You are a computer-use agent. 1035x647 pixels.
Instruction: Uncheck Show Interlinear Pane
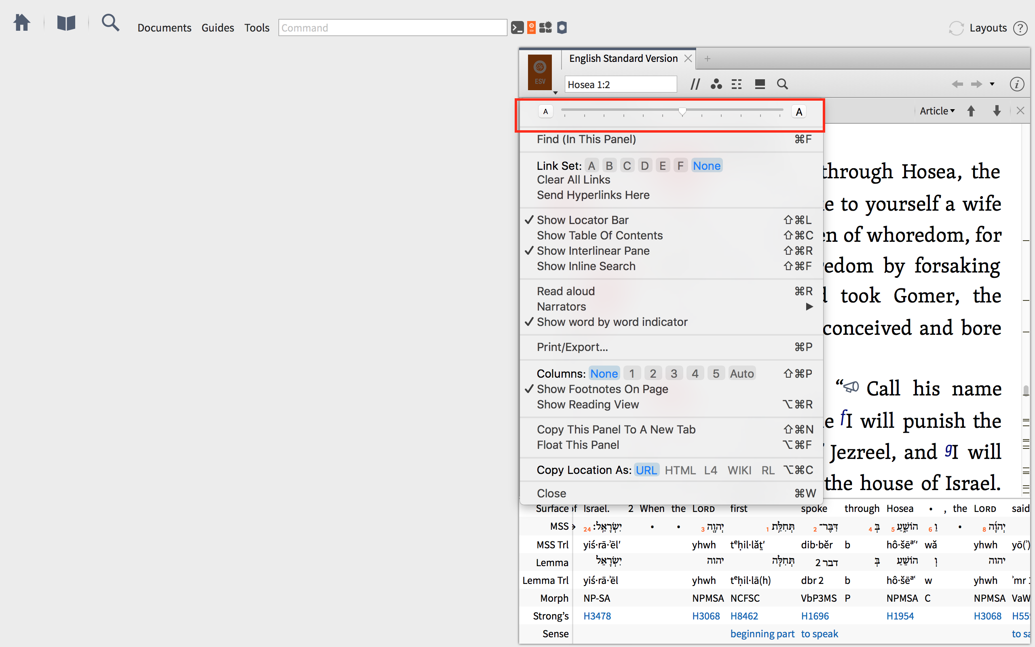click(x=593, y=251)
